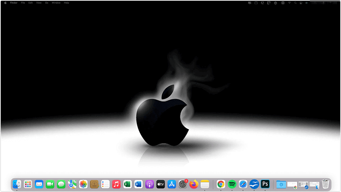Open the Go menu
This screenshot has height=192, width=341.
[46, 3]
